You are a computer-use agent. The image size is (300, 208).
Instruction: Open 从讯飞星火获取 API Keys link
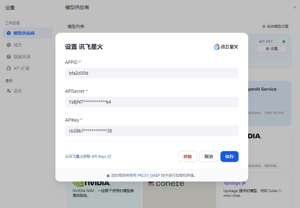coord(88,157)
